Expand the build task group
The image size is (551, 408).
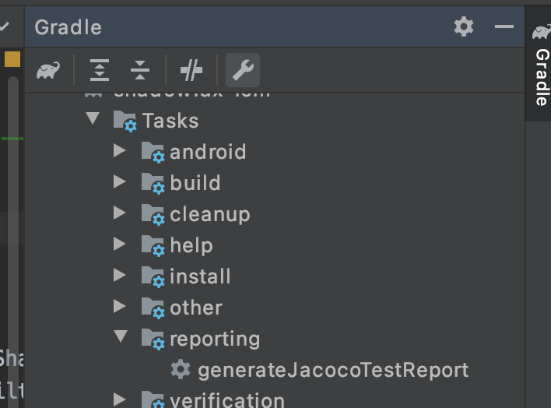pyautogui.click(x=120, y=181)
